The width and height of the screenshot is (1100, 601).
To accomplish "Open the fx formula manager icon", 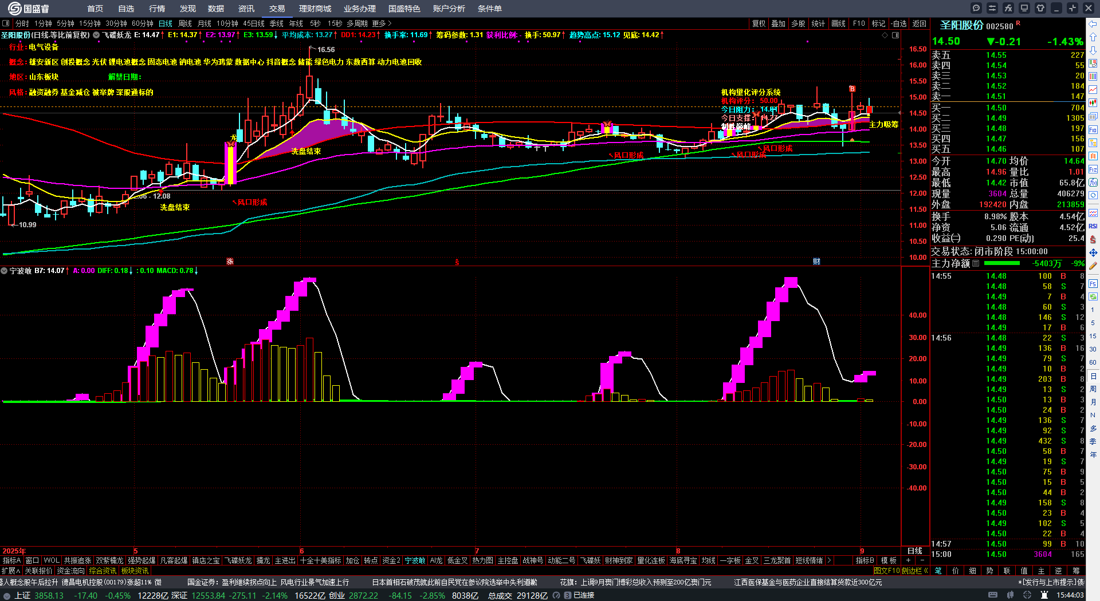I will 1008,8.
